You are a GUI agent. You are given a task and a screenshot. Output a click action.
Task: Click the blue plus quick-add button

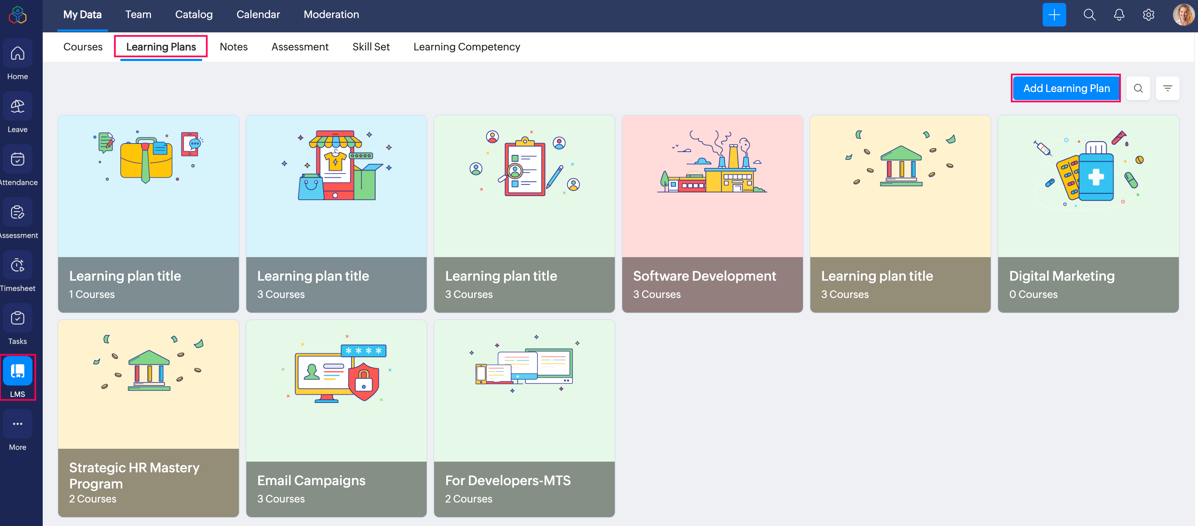(x=1054, y=15)
